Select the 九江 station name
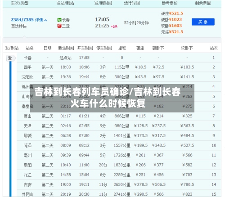Screen dimensions: 225x197 point(27,175)
